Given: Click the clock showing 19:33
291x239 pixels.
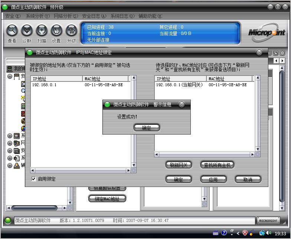Looking at the screenshot, I should pos(280,233).
